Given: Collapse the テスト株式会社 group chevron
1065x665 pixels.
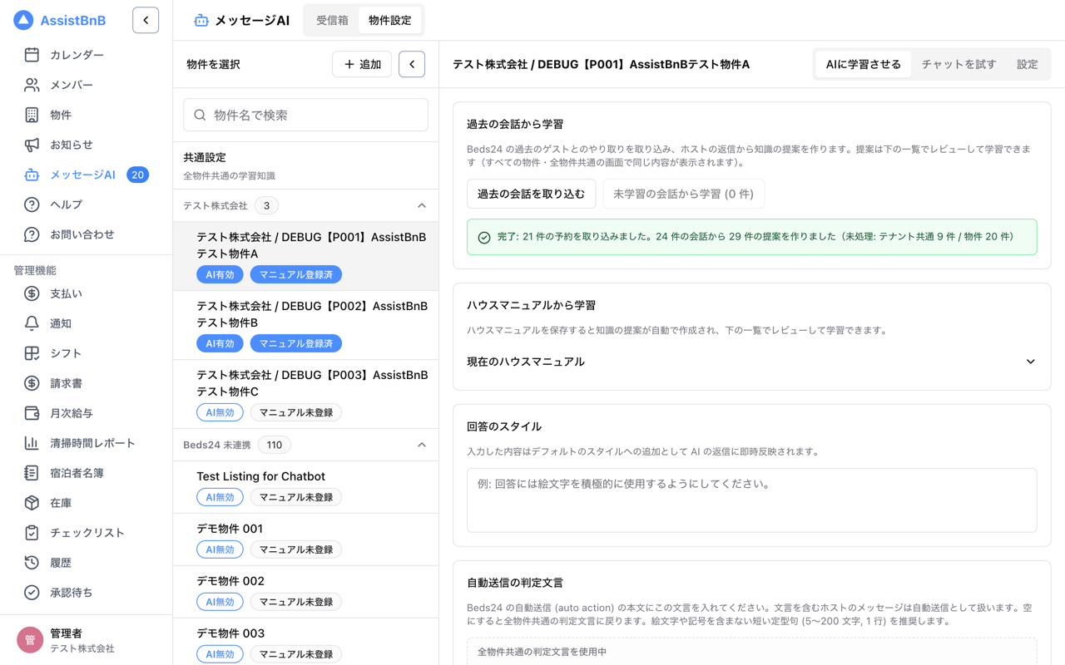Looking at the screenshot, I should (422, 205).
